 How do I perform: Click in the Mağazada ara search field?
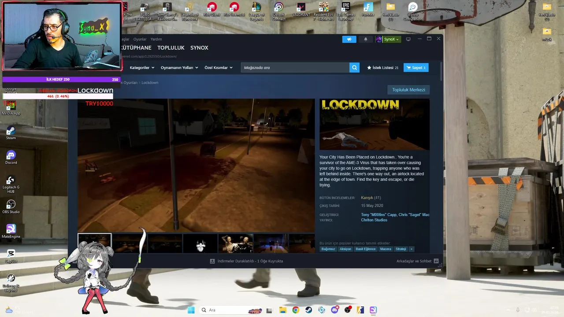(x=295, y=67)
